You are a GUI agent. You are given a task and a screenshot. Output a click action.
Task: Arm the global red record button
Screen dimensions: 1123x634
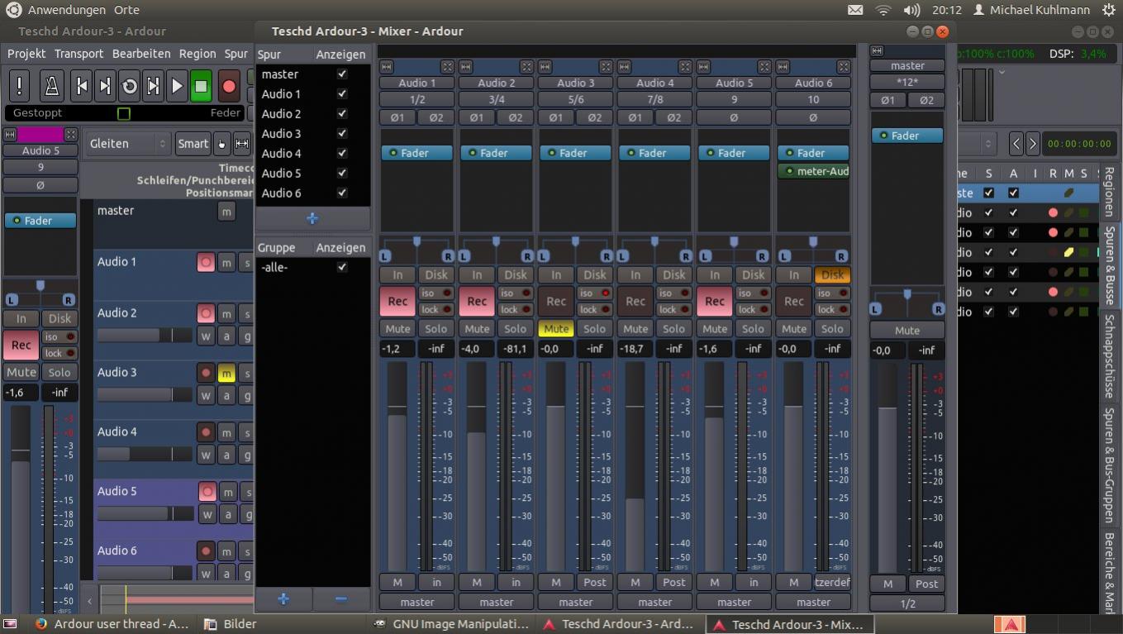click(229, 86)
